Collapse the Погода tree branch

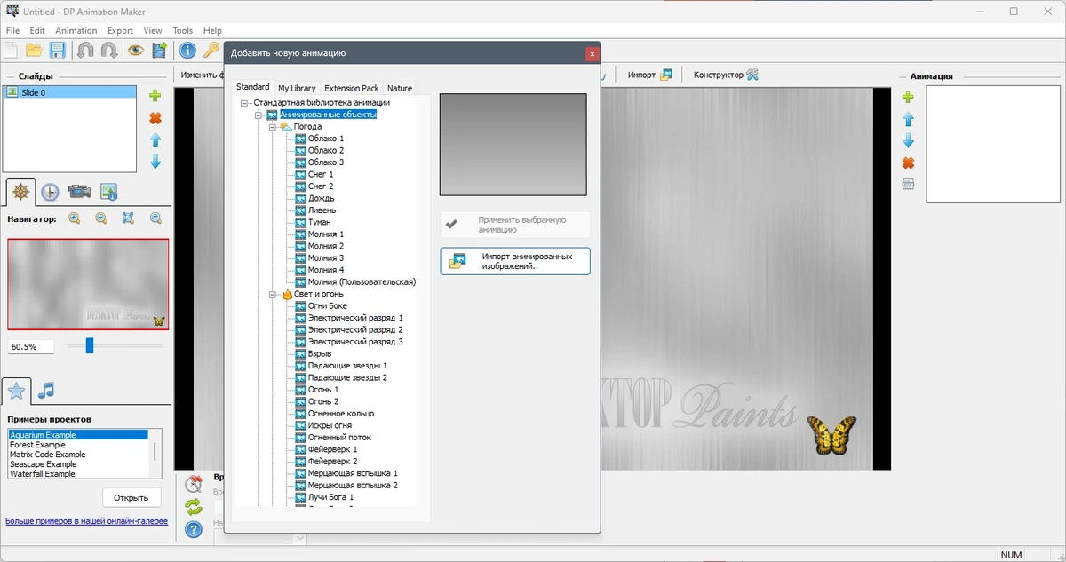pyautogui.click(x=273, y=127)
